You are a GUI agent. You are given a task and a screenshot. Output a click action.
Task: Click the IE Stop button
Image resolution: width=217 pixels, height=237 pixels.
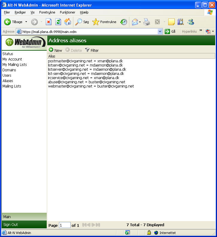click(48, 22)
